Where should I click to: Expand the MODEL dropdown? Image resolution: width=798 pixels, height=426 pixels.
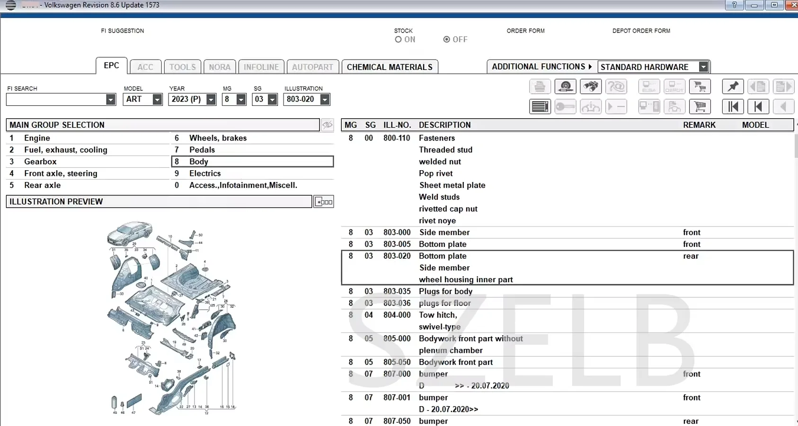pyautogui.click(x=157, y=99)
